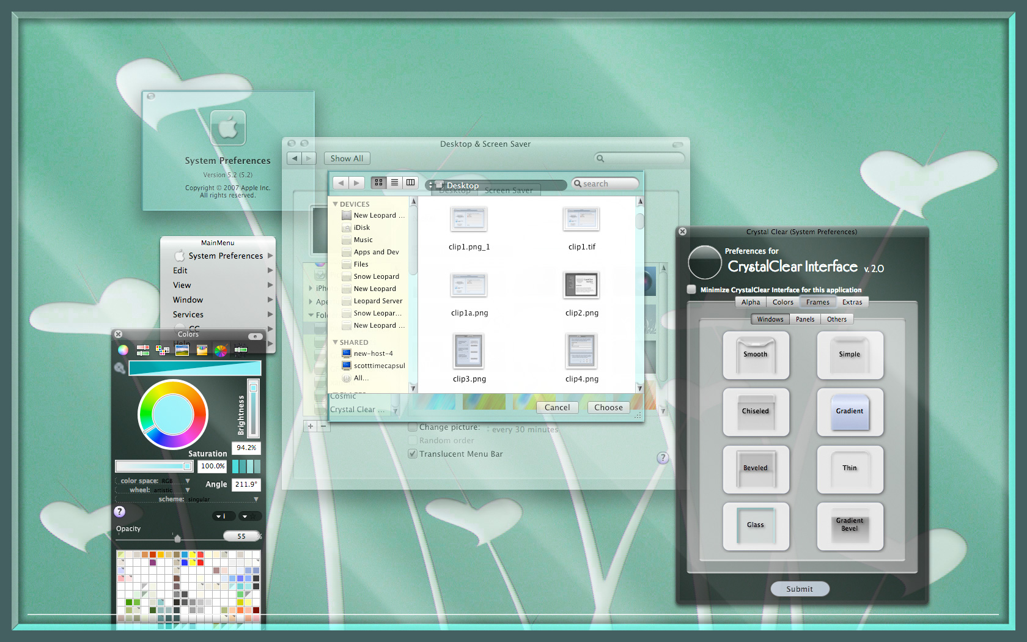Open the color space dropdown
Image resolution: width=1027 pixels, height=642 pixels.
coord(153,481)
